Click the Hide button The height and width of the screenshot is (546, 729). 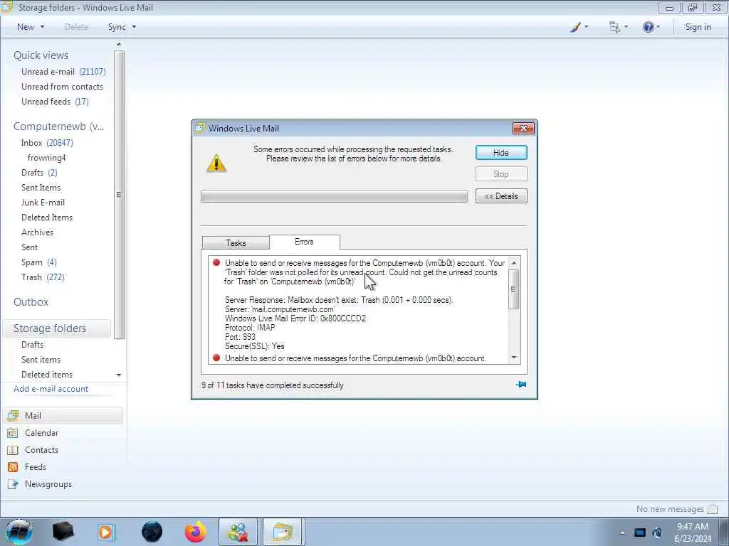click(x=501, y=153)
